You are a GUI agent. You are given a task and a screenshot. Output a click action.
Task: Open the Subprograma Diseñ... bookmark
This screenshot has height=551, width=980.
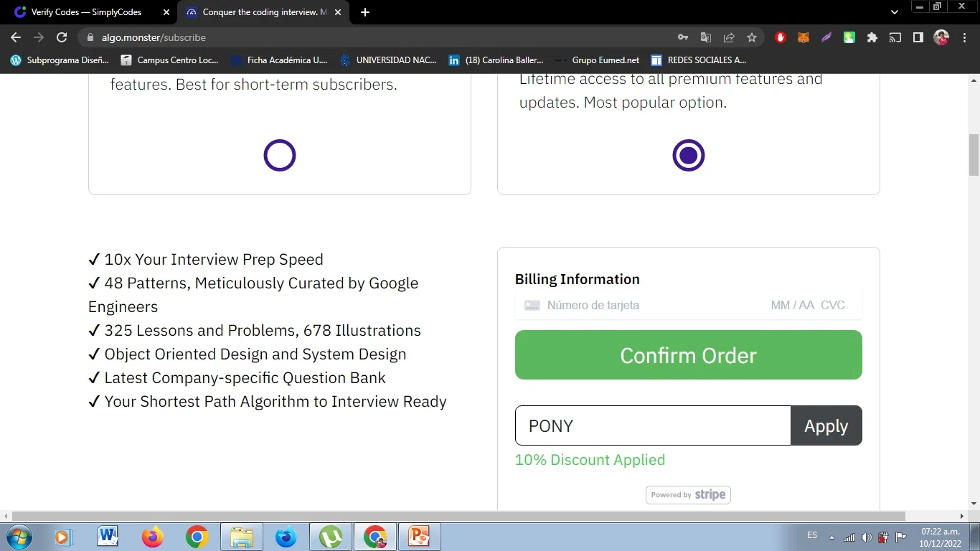(x=60, y=60)
